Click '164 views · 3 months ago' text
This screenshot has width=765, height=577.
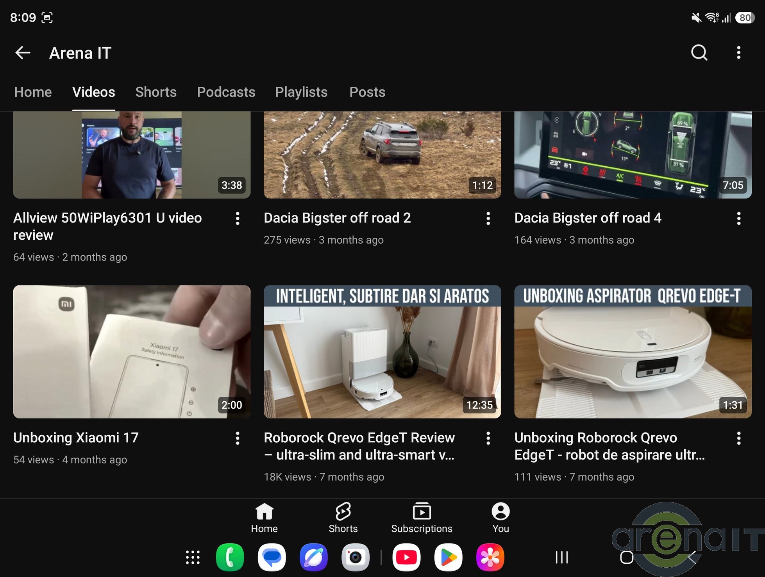point(574,240)
